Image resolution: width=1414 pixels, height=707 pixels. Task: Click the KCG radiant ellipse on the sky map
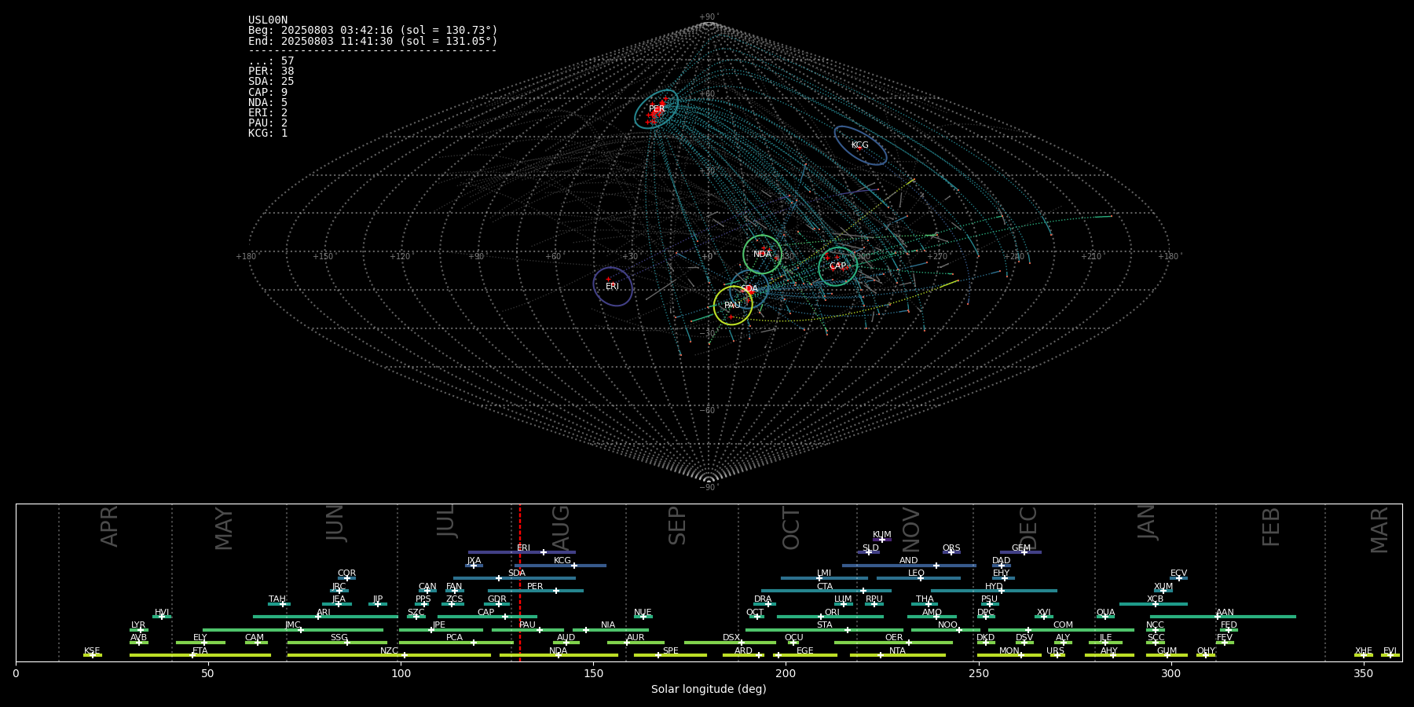point(860,145)
